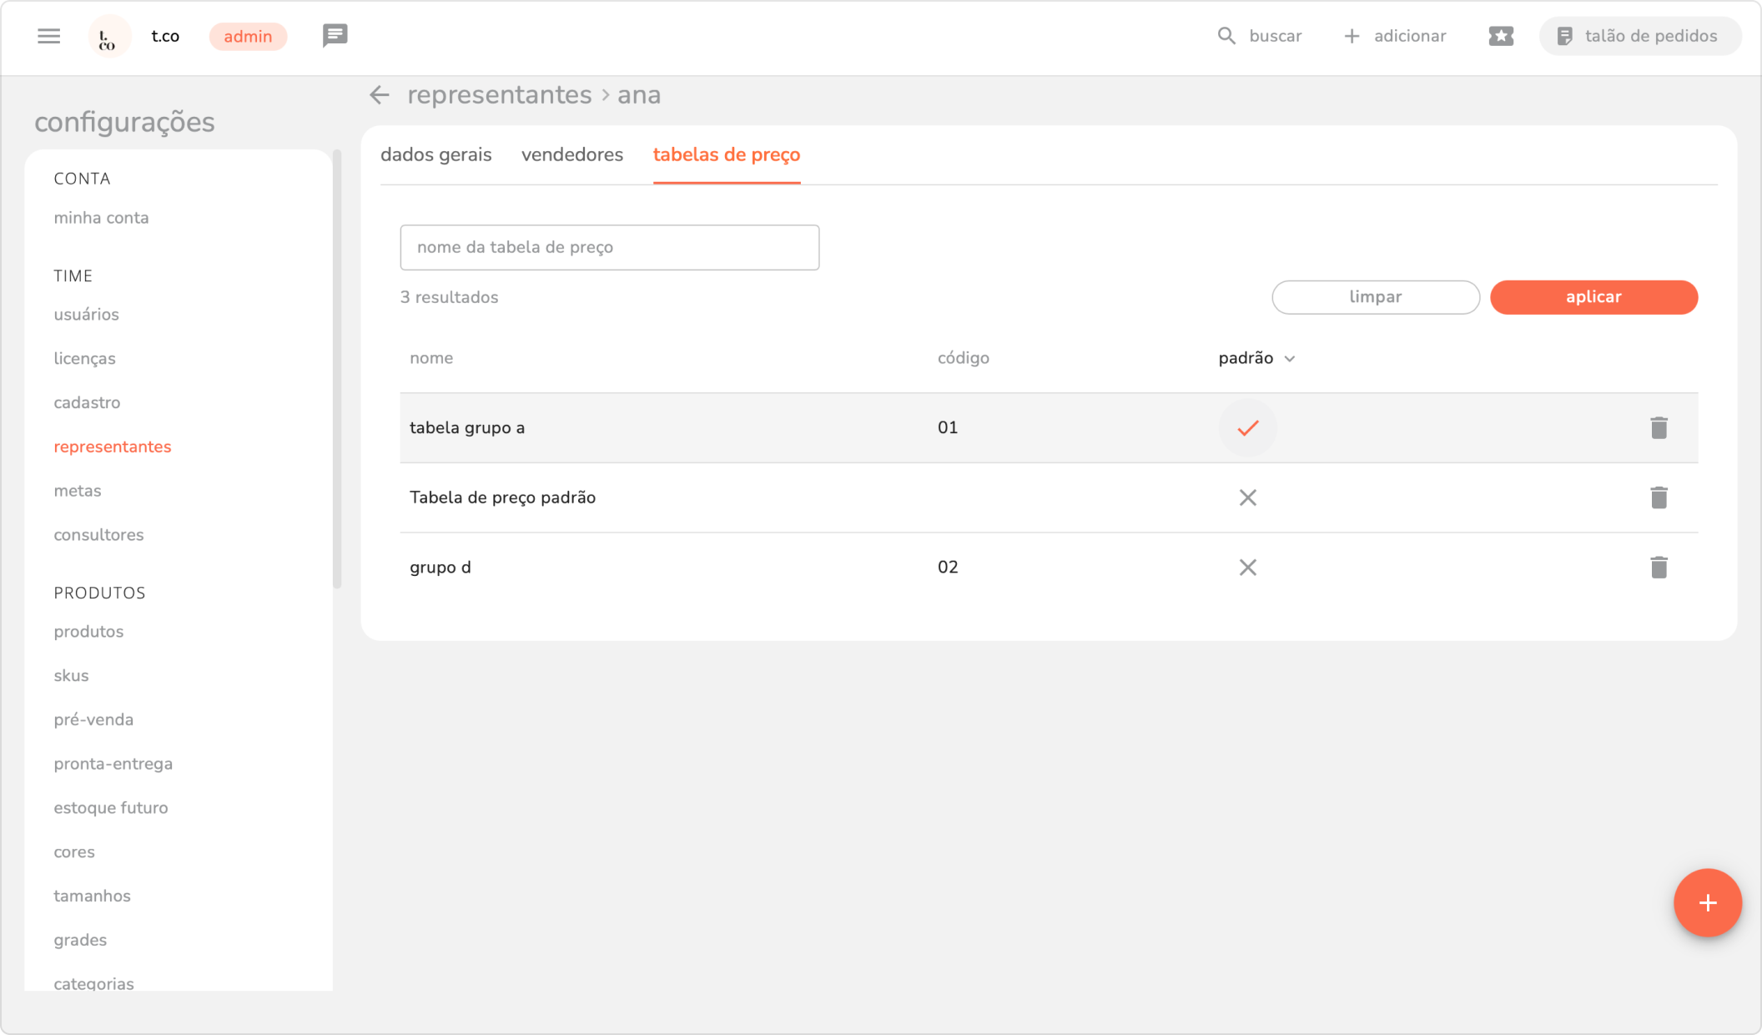1762x1035 pixels.
Task: Toggle default checkmark for tabela grupo a
Action: [x=1247, y=427]
